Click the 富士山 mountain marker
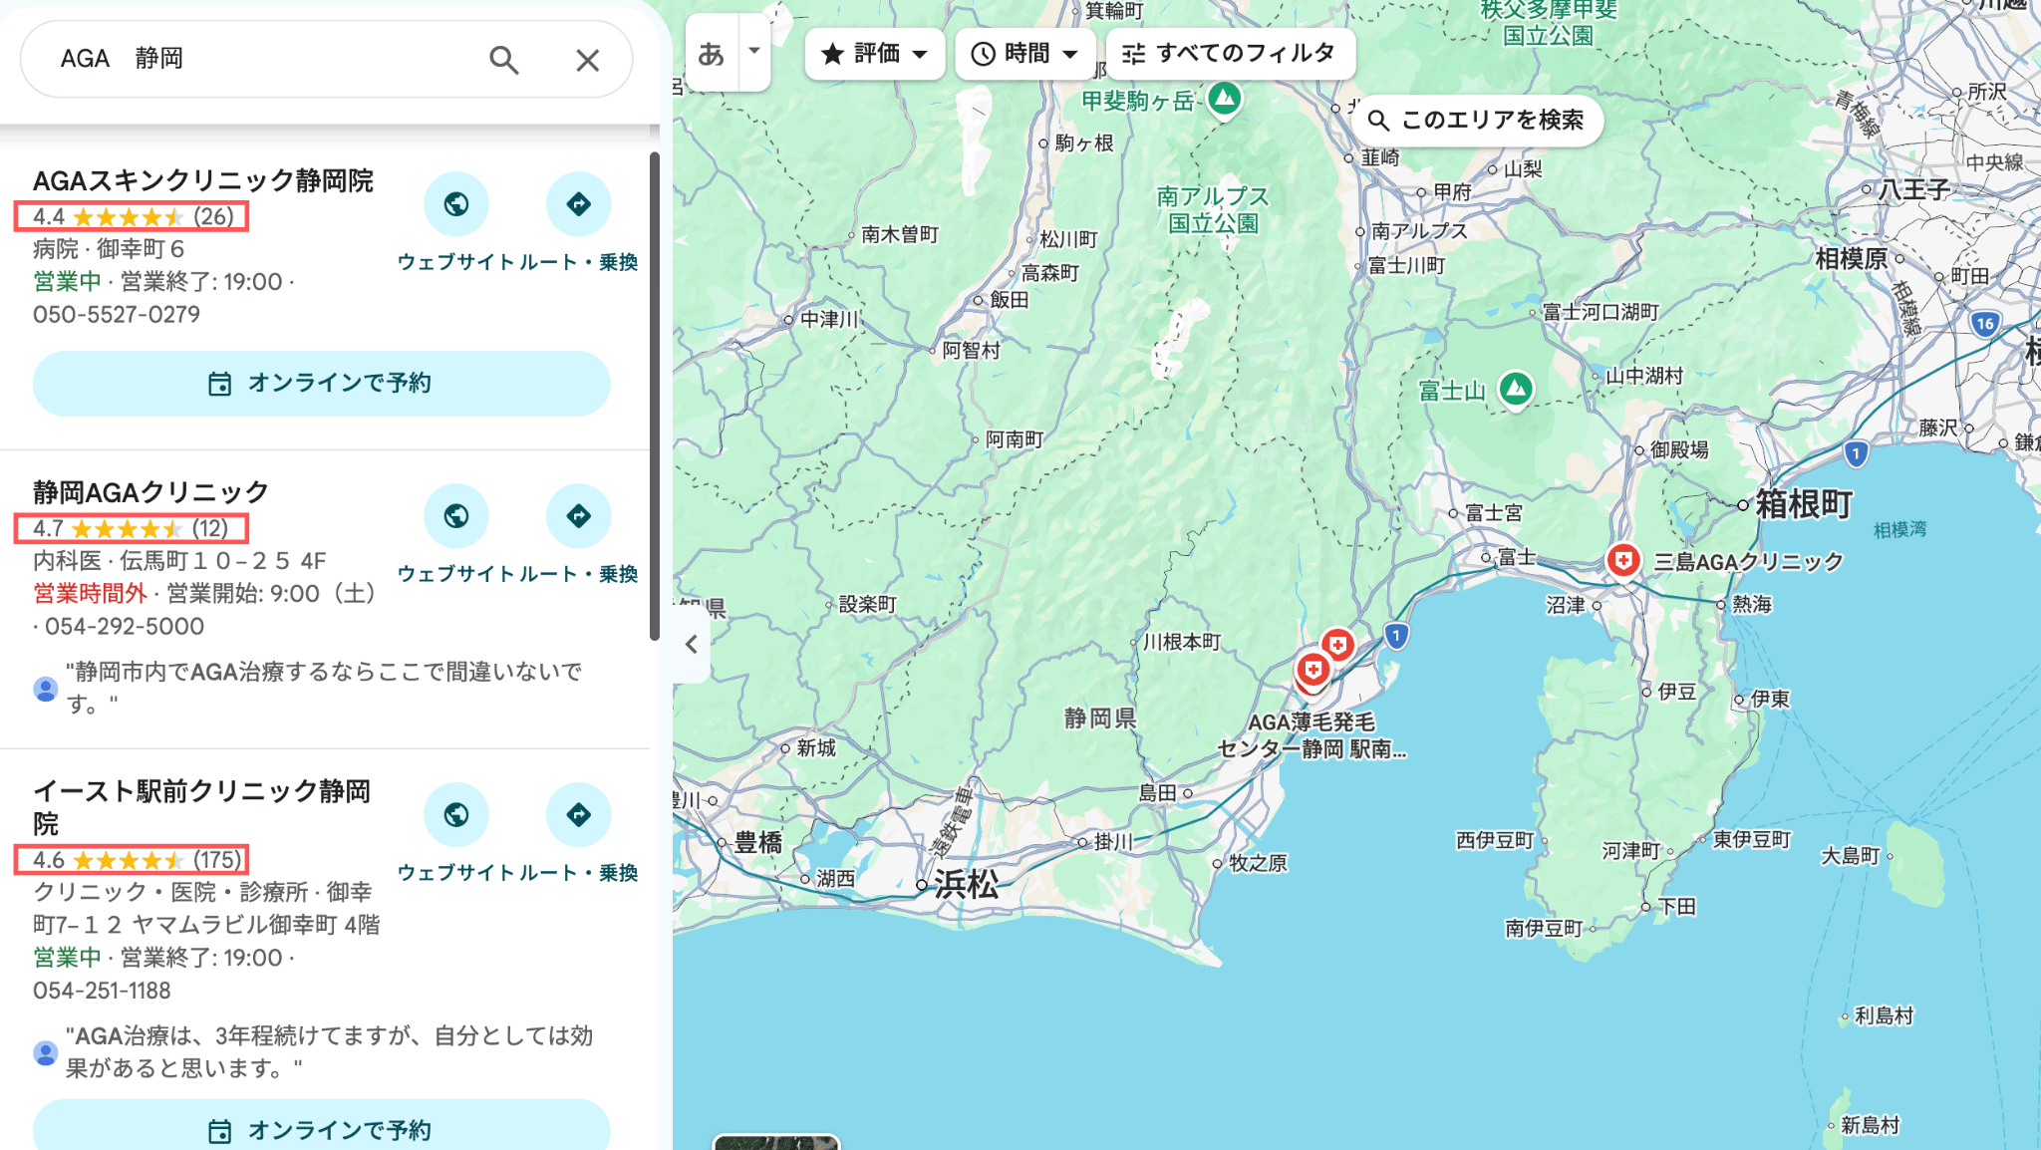The width and height of the screenshot is (2041, 1150). [1516, 390]
